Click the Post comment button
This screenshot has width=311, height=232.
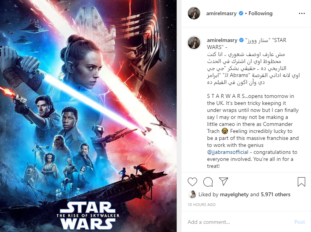tap(299, 222)
